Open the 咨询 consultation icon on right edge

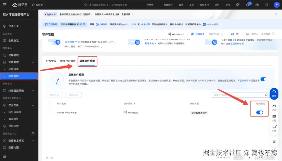click(x=274, y=93)
